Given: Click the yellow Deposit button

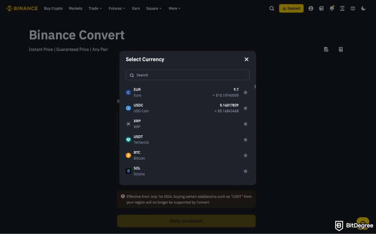Looking at the screenshot, I should click(x=291, y=8).
